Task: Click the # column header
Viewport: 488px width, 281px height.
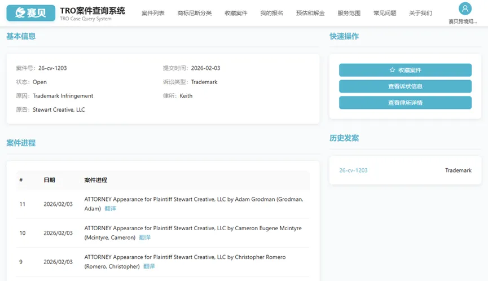Action: click(x=21, y=180)
